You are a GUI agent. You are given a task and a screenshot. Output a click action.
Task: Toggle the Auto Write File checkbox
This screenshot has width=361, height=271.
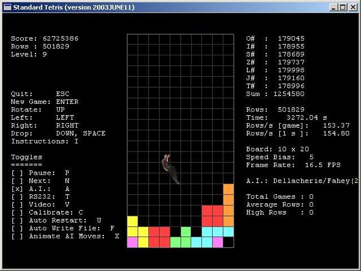tap(17, 228)
